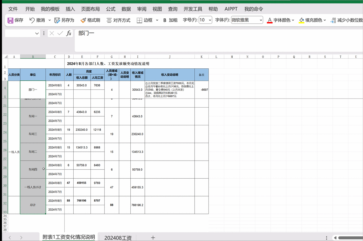This screenshot has height=241, width=363.
Task: Click the 保存 (Save) icon
Action: tap(10, 20)
